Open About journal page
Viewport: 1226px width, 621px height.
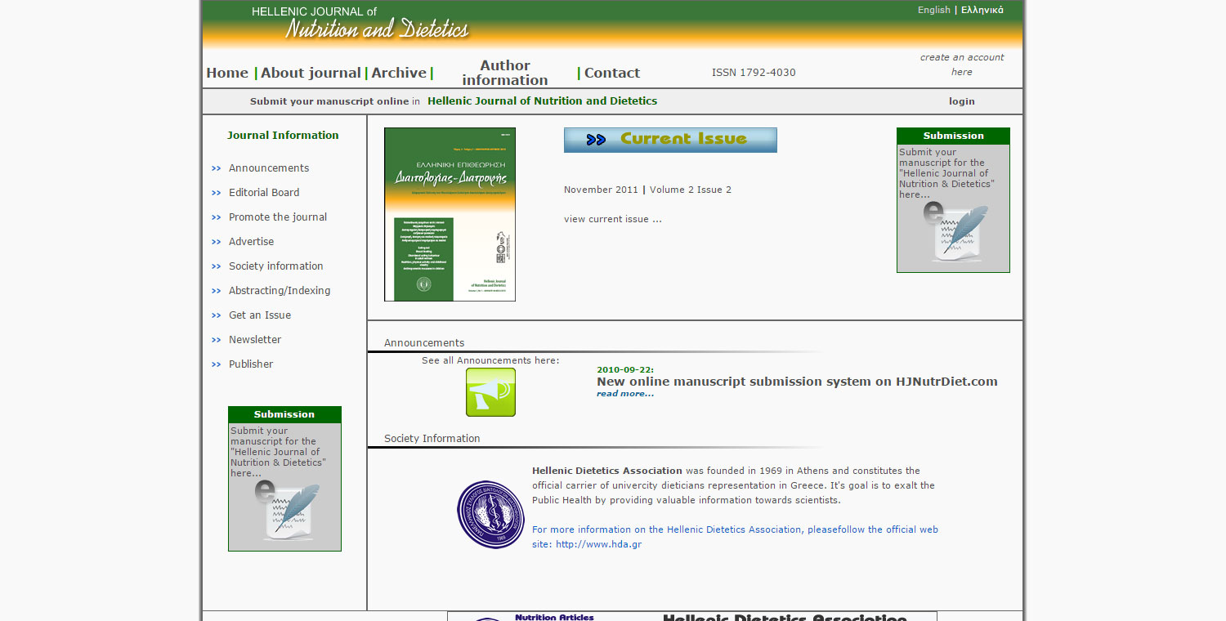point(311,73)
